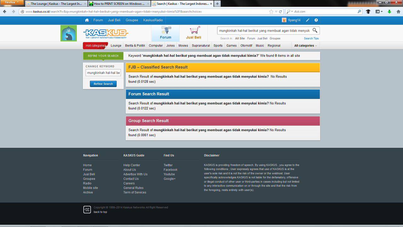Open Help Center footer link
The image size is (403, 227).
pyautogui.click(x=132, y=165)
